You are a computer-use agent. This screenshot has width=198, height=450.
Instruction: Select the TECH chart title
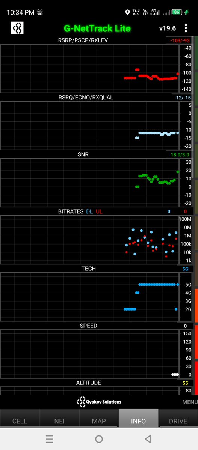89,268
